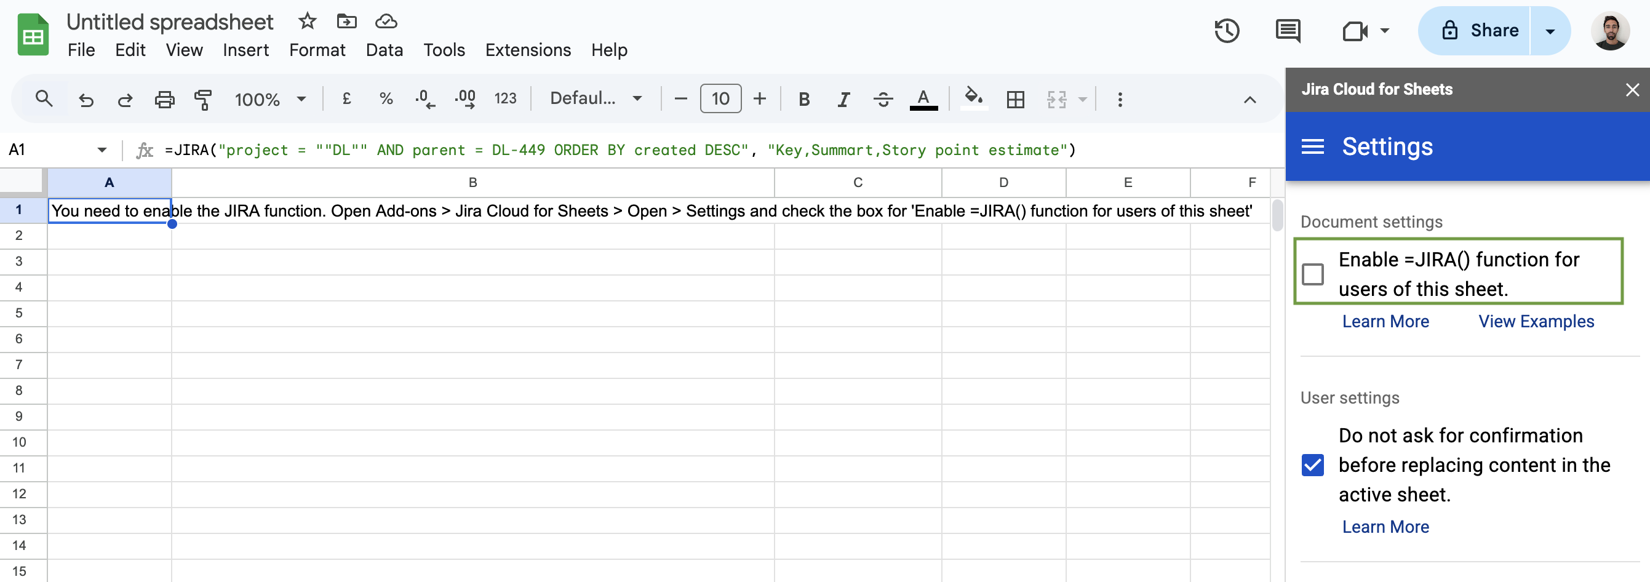Open more number formats 123
Viewport: 1650px width, 582px height.
coord(505,98)
